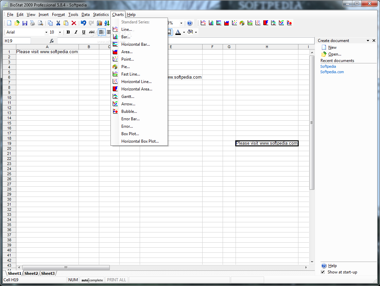
Task: Click the Gantt chart icon in the toolbar
Action: 273,23
